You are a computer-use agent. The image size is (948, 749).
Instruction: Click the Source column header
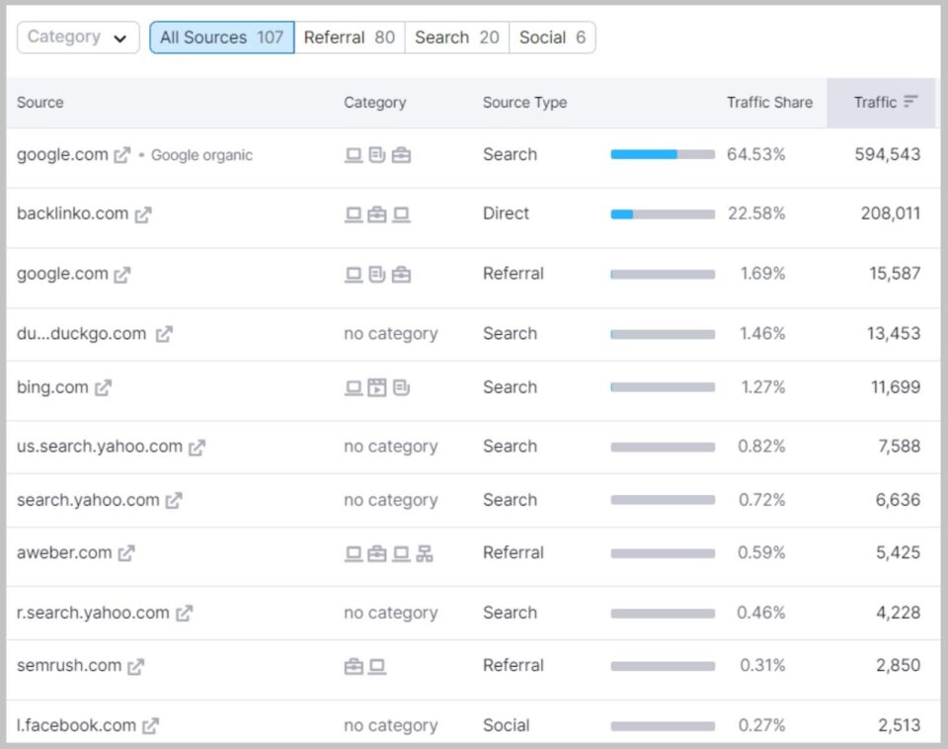click(39, 102)
